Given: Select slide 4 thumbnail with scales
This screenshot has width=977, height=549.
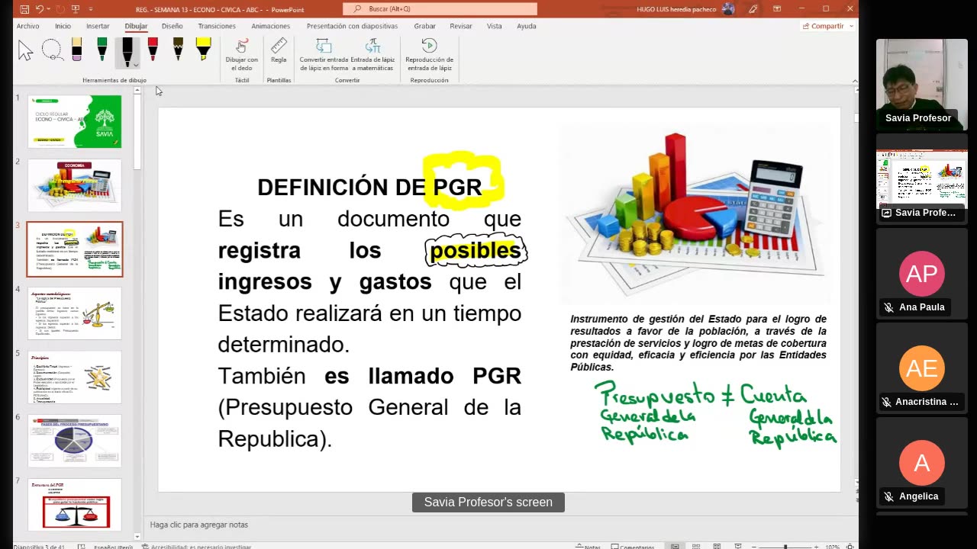Looking at the screenshot, I should coord(75,313).
